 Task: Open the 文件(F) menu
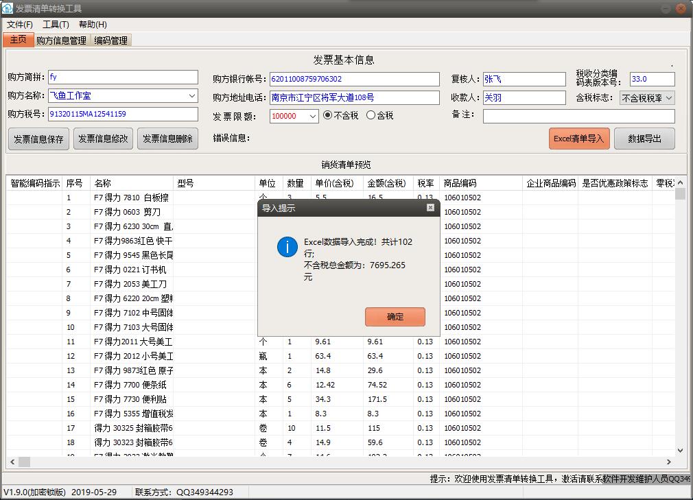(x=19, y=24)
